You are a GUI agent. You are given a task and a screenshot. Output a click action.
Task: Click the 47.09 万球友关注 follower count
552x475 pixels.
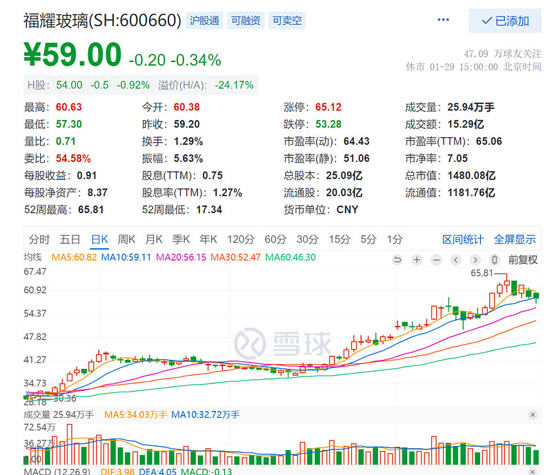pyautogui.click(x=502, y=54)
